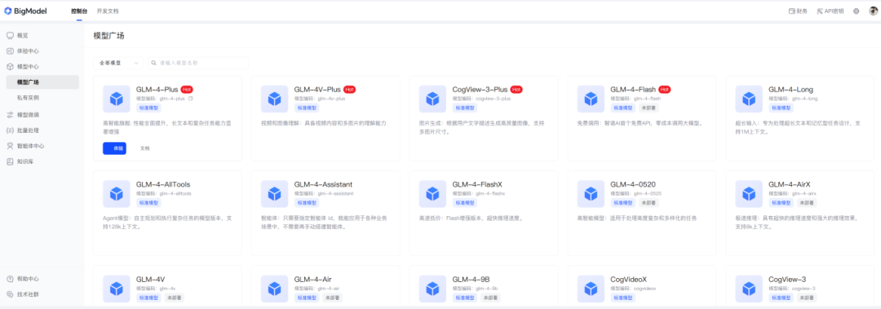881x309 pixels.
Task: Click the 帮助中心 question-mark icon
Action: [x=10, y=279]
